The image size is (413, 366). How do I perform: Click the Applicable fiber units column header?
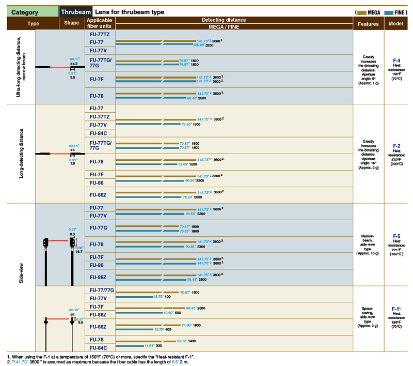pos(100,23)
